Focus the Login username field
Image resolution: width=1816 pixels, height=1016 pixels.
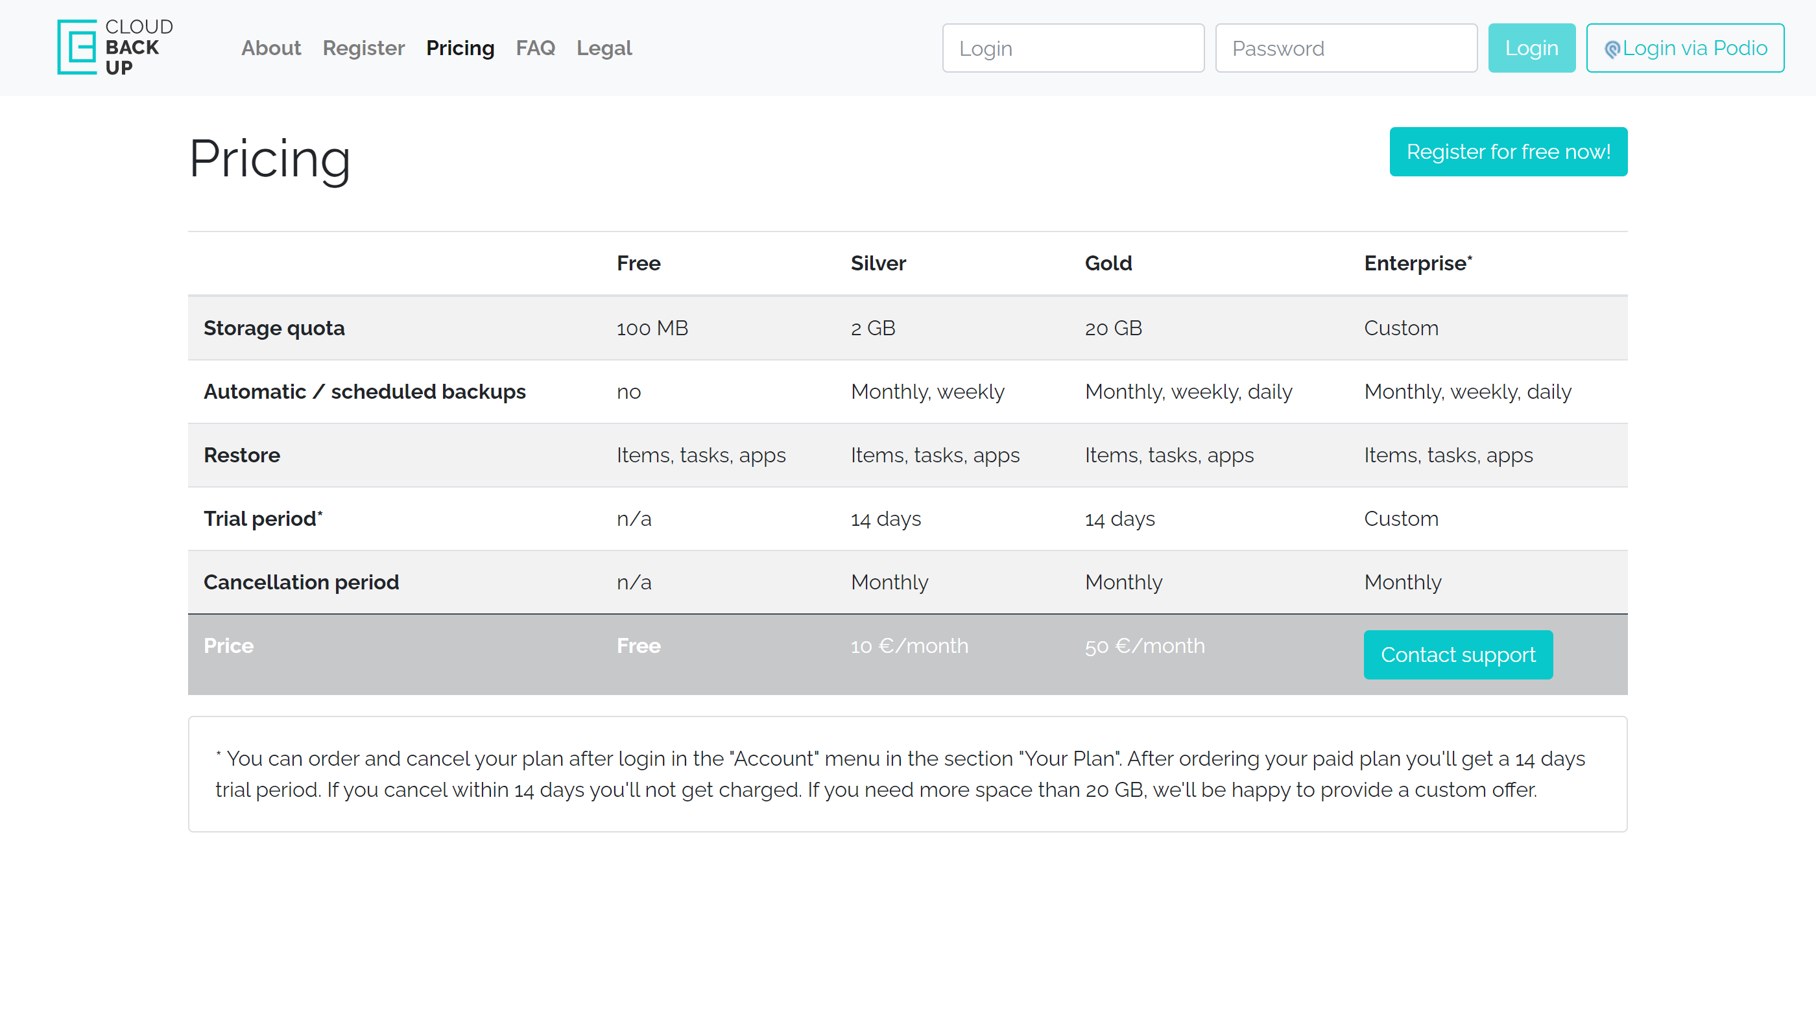1072,48
